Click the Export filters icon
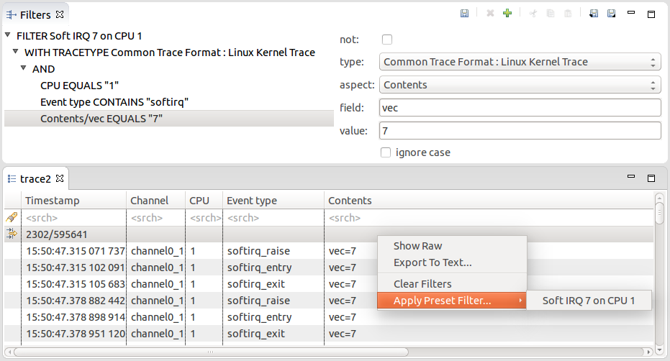The width and height of the screenshot is (670, 361). click(x=612, y=14)
